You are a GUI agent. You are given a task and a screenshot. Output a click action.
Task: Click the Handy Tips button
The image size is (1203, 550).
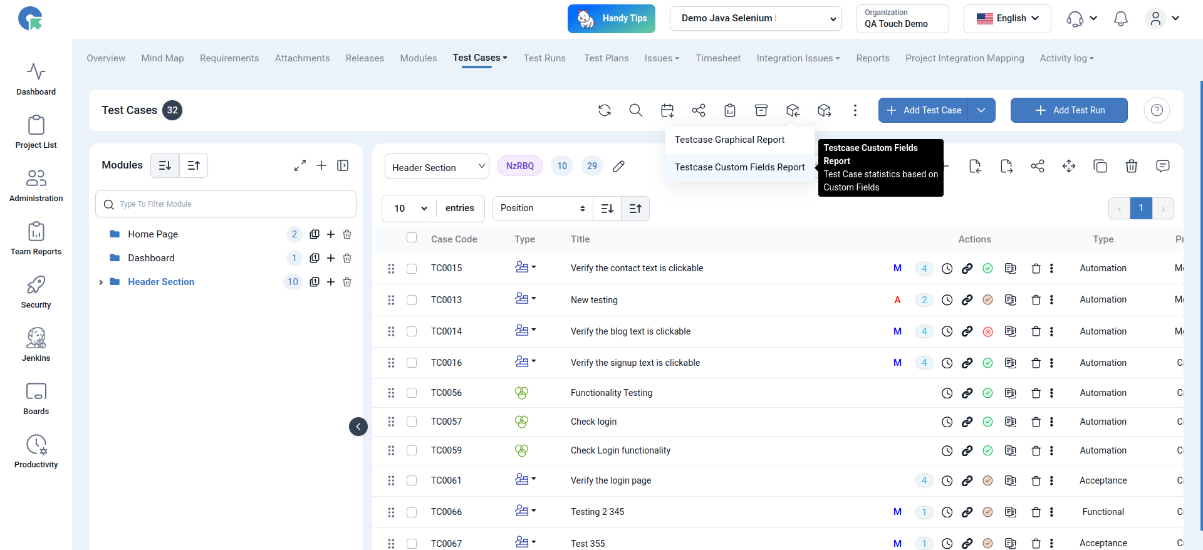[x=611, y=19]
